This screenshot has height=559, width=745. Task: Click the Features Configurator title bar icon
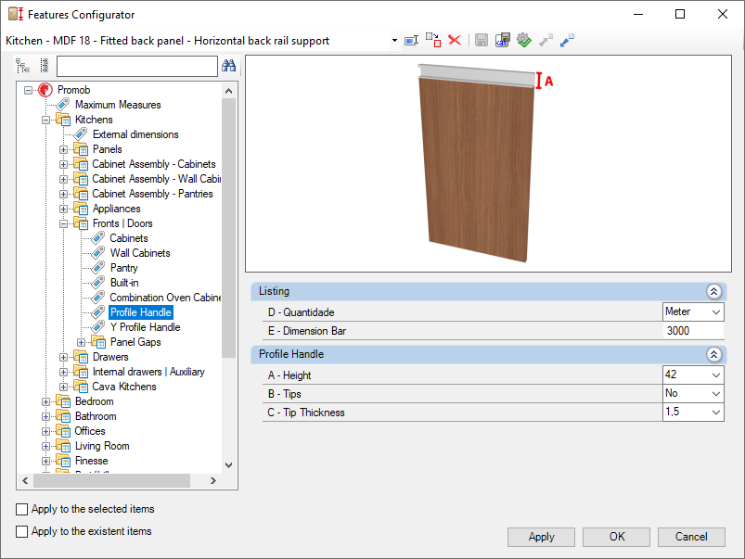(x=16, y=14)
